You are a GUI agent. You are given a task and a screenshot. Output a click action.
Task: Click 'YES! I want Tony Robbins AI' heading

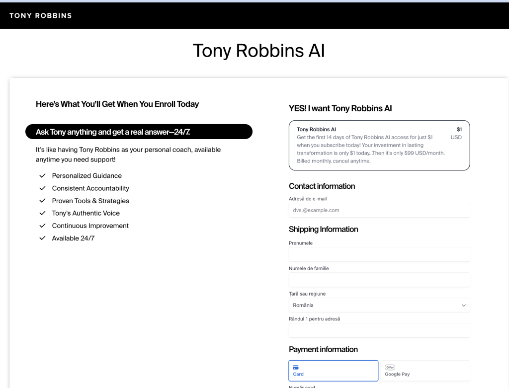[340, 108]
